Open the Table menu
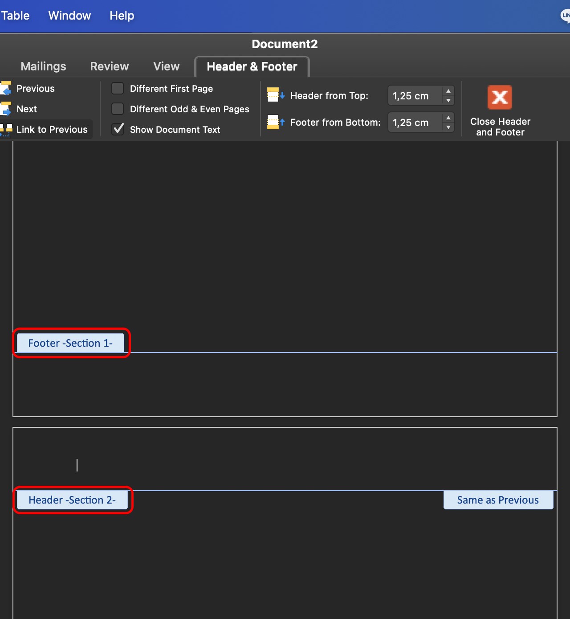The image size is (570, 619). tap(15, 16)
